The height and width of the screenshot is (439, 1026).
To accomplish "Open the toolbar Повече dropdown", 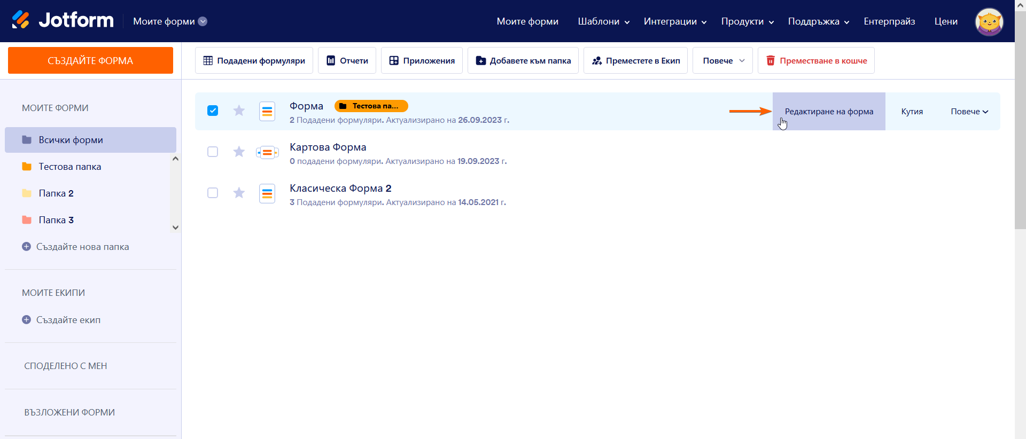I will coord(722,60).
